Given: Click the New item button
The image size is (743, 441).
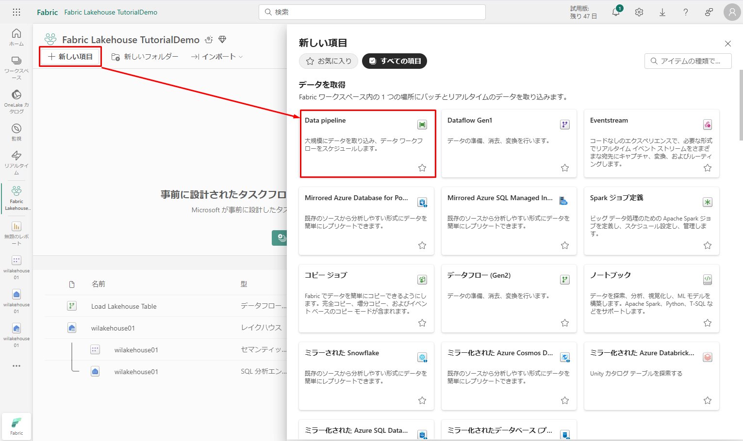Looking at the screenshot, I should 70,57.
